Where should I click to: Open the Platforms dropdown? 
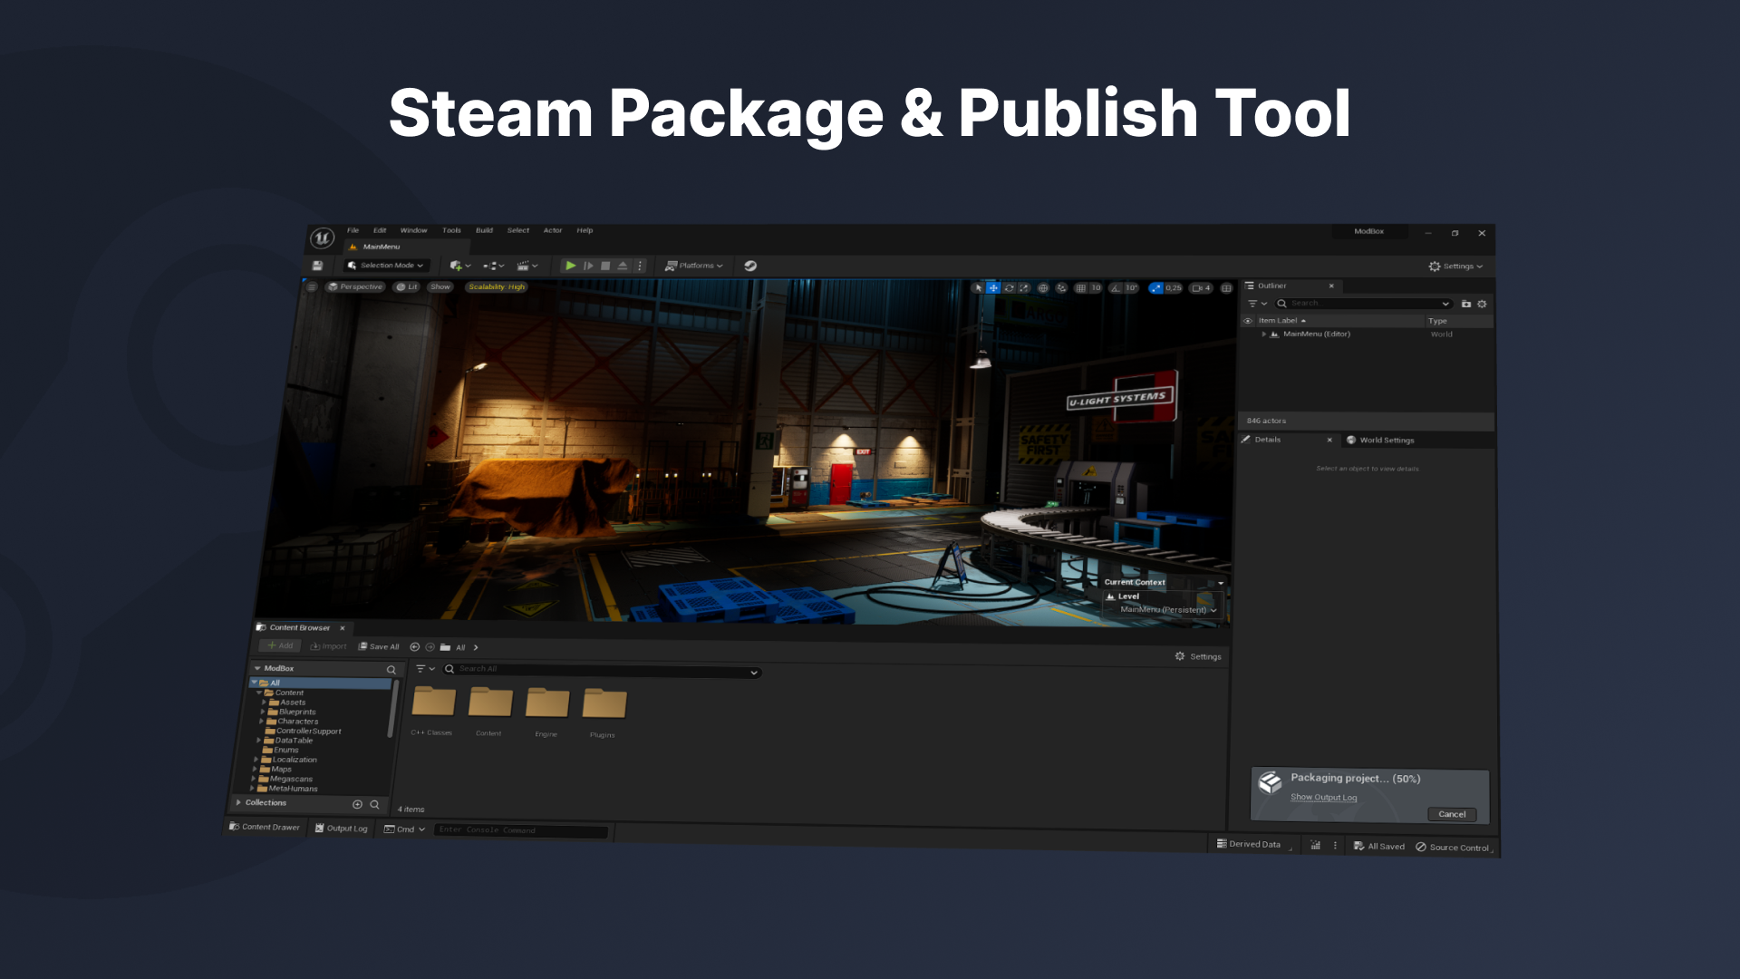click(x=693, y=265)
